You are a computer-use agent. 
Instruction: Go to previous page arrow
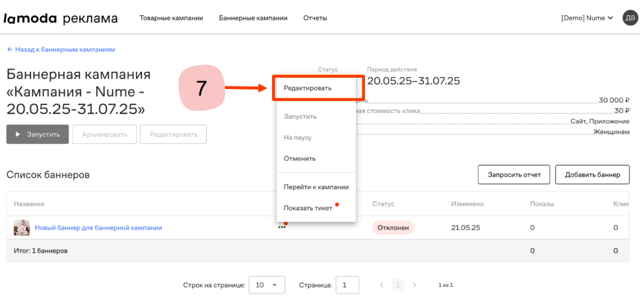[382, 285]
